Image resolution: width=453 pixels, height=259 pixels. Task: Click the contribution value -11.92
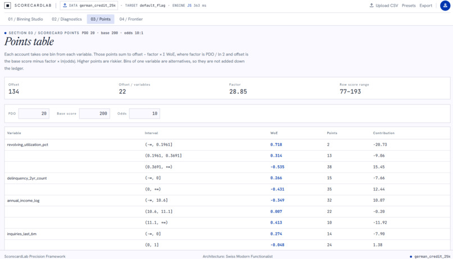point(380,222)
